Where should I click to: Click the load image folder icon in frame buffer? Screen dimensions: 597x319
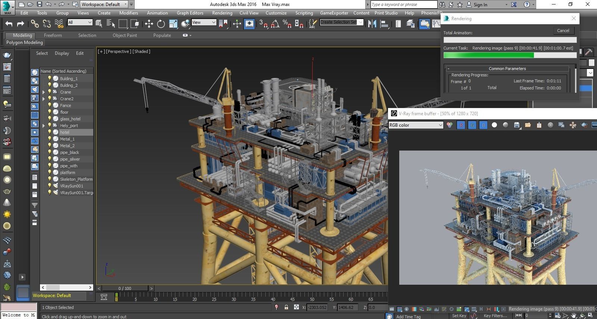(x=528, y=125)
